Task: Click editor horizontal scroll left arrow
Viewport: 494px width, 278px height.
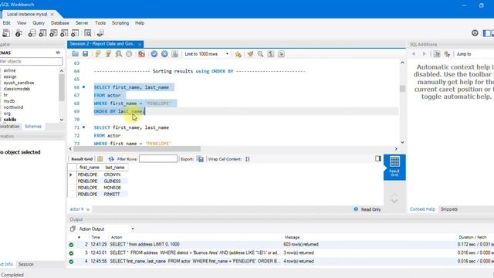Action: coord(70,149)
